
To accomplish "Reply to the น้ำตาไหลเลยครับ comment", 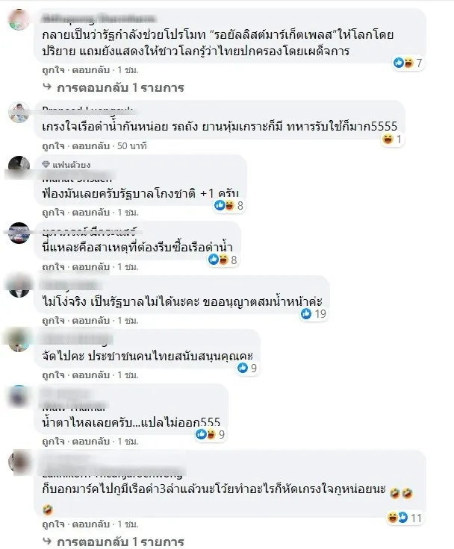I will [91, 442].
